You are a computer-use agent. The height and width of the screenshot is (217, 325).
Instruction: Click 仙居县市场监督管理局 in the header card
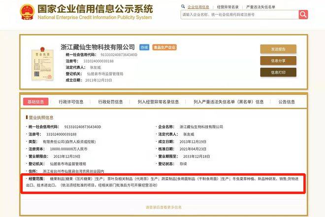coord(105,74)
